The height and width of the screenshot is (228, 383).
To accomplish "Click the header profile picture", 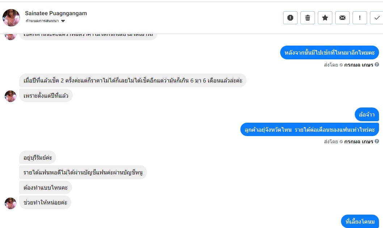I will tap(11, 18).
